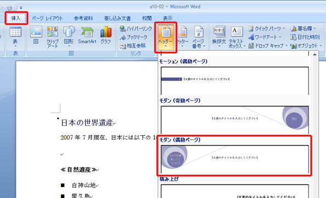This screenshot has height=198, width=326.
Task: Insert a table with 表 icon
Action: [x=15, y=37]
